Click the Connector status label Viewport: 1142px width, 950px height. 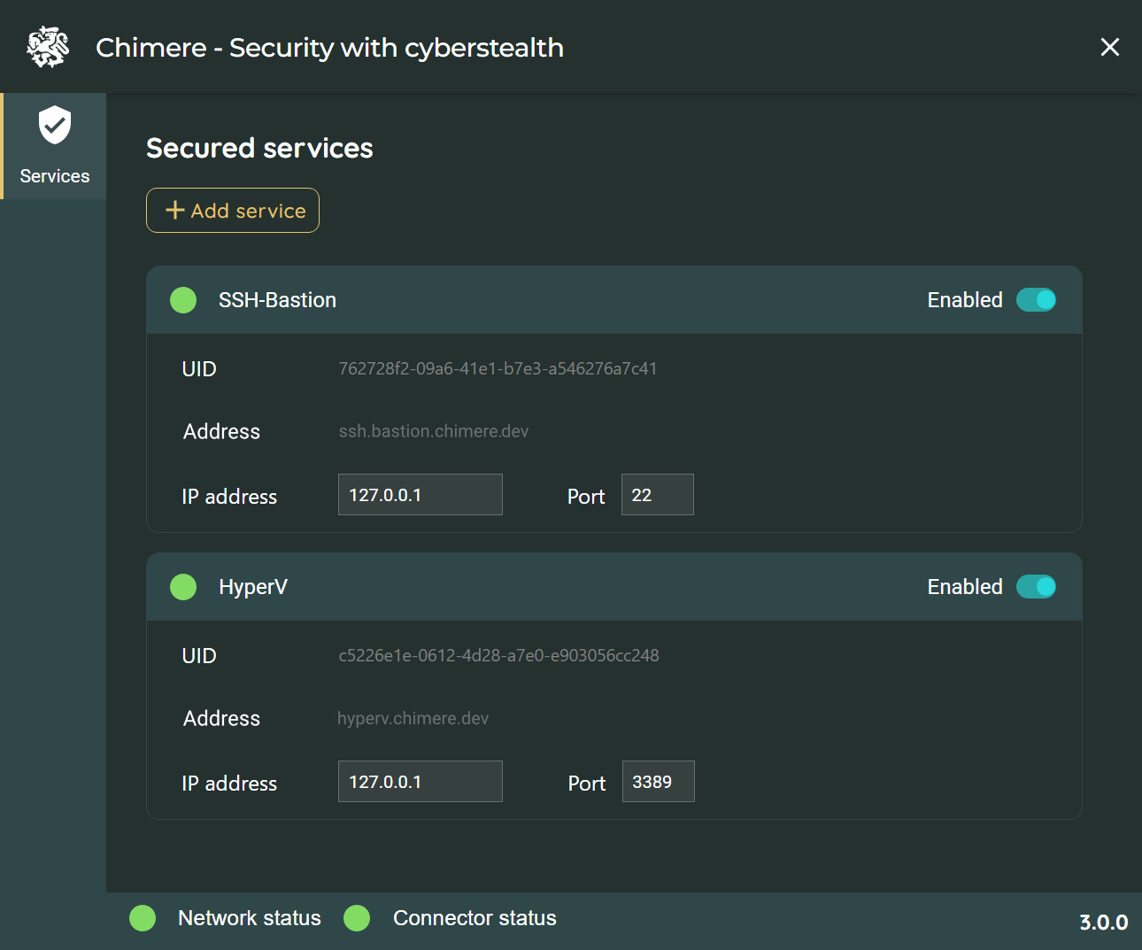pos(475,918)
